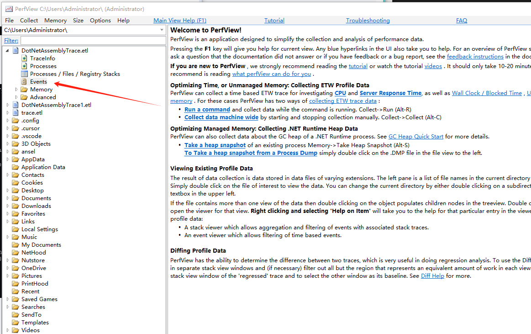Open the Server Response Time link
This screenshot has height=334, width=531.
tap(390, 93)
